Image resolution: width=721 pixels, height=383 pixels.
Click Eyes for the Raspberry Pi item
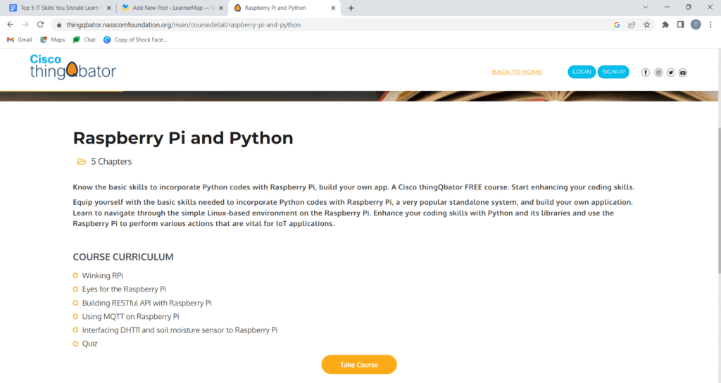124,289
